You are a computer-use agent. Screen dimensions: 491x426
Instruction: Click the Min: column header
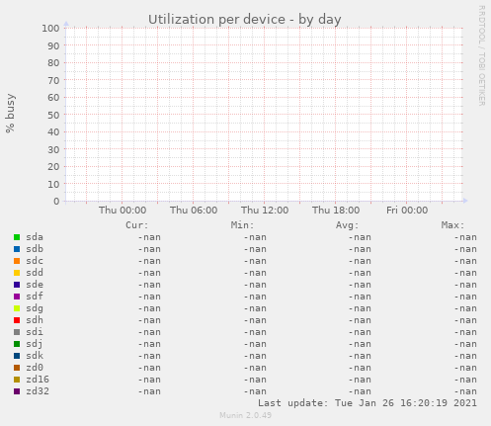(242, 225)
